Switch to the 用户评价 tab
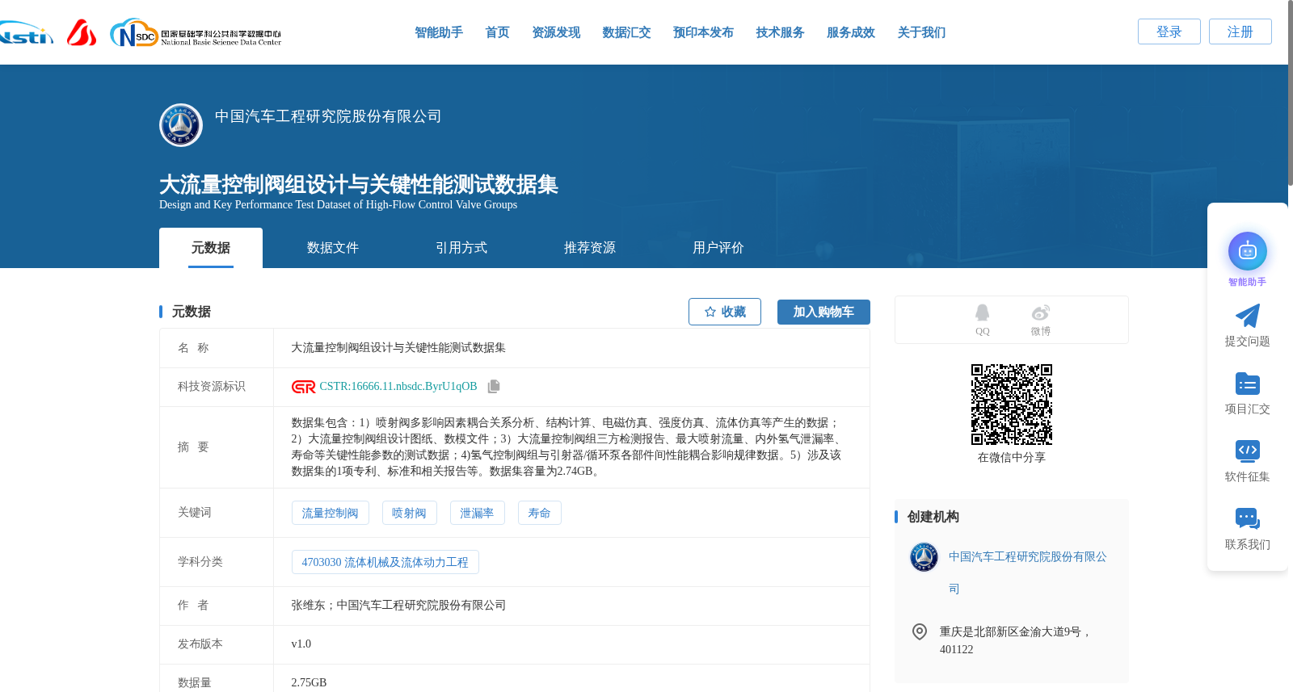This screenshot has height=692, width=1293. (718, 248)
